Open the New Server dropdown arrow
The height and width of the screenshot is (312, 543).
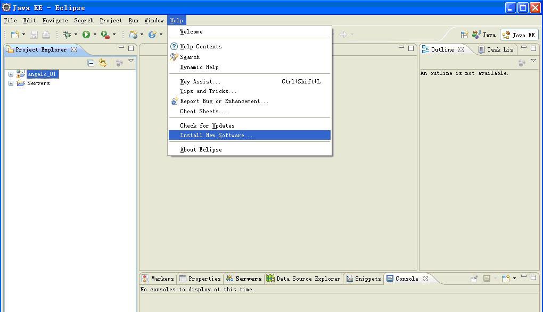tap(142, 35)
